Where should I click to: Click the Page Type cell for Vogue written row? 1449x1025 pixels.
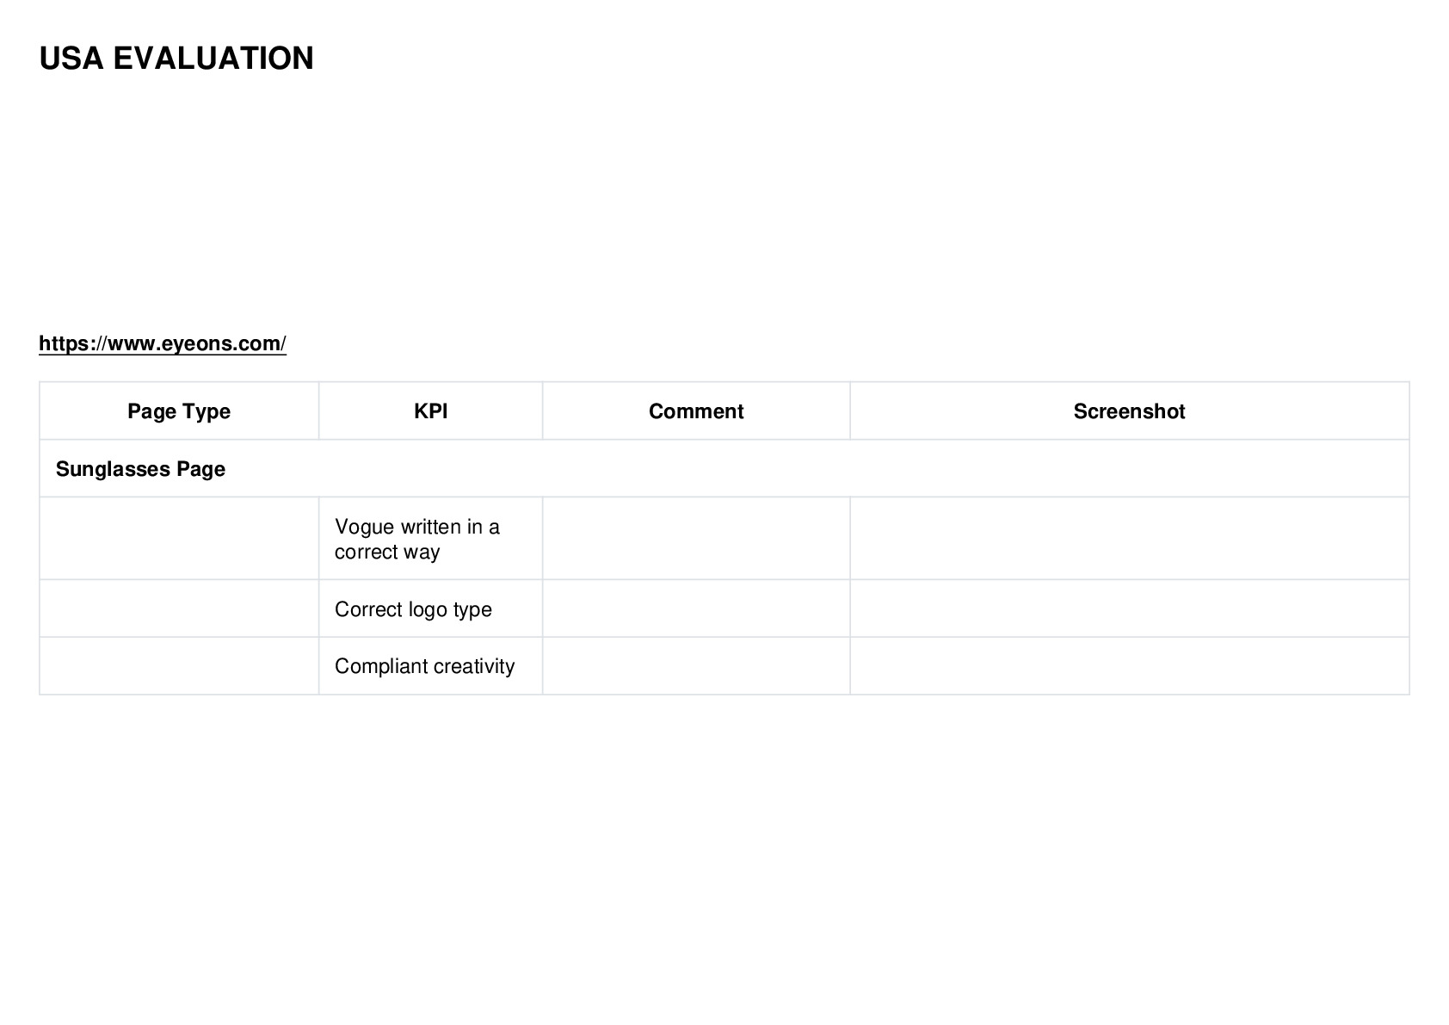[179, 539]
